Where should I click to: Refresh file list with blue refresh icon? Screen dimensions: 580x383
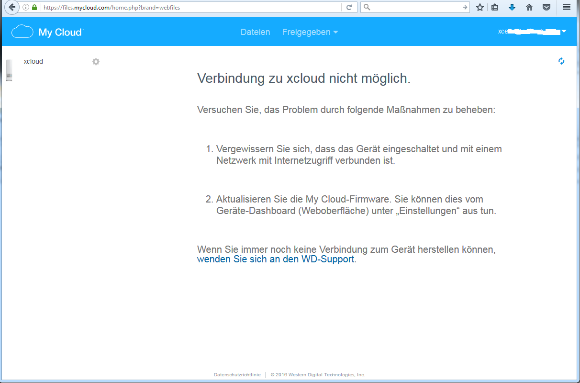[x=561, y=61]
